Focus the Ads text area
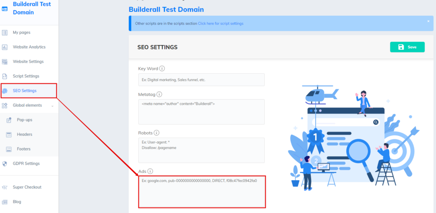Screen dimensions: 436x213 pos(202,192)
